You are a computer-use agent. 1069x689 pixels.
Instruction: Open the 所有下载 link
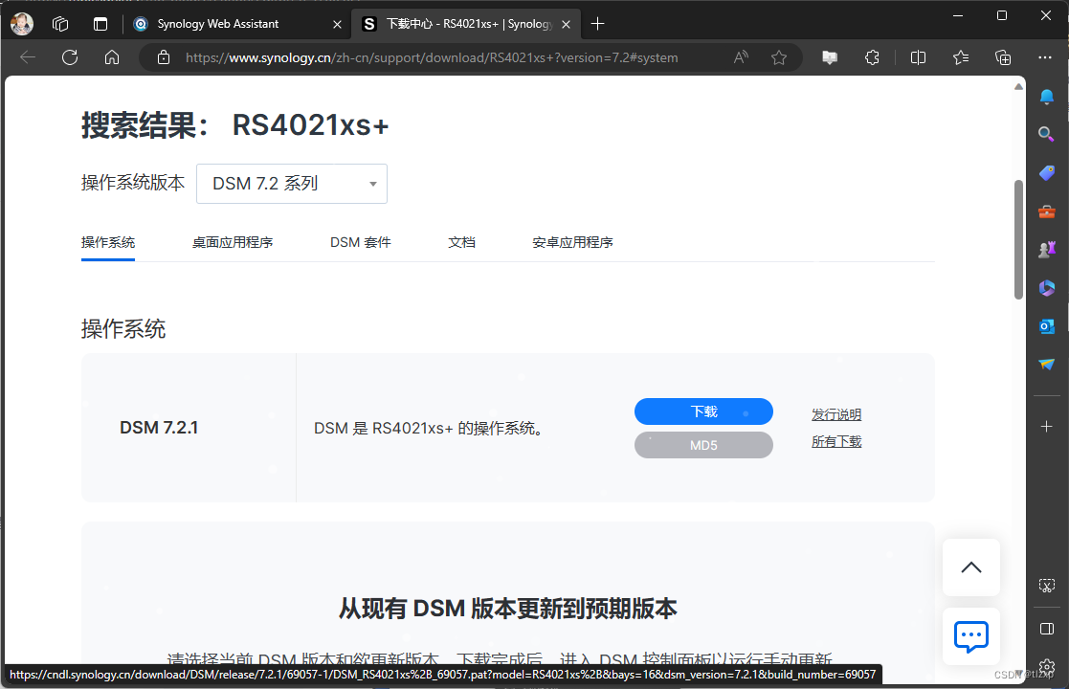(836, 441)
